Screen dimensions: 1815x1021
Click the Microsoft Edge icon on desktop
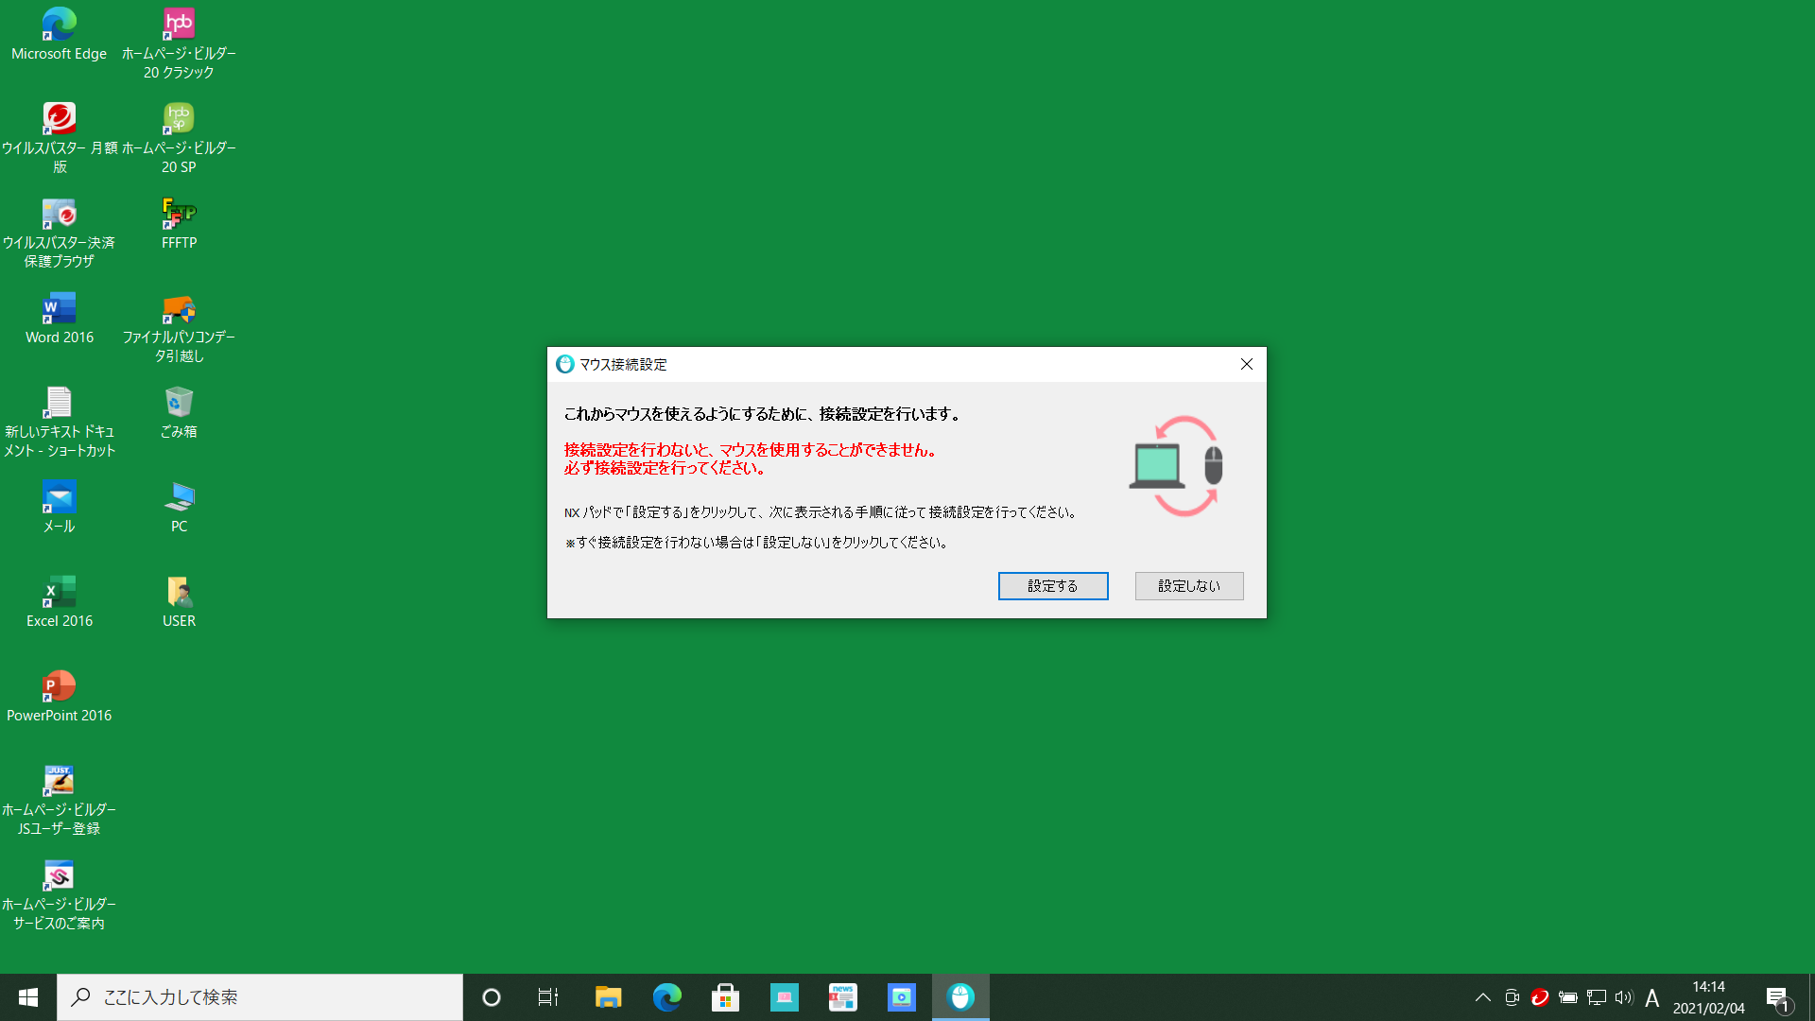(x=58, y=25)
